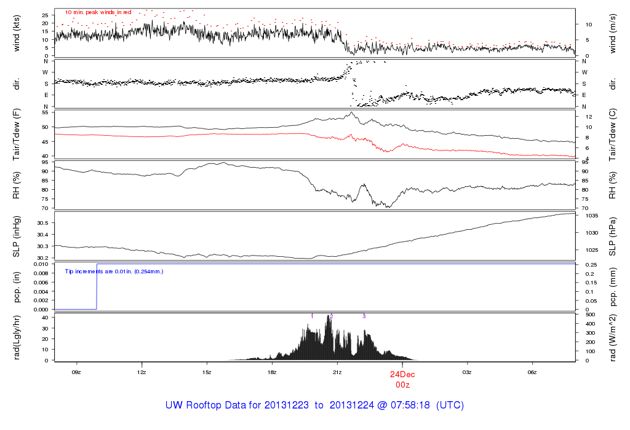Select the 'Tair/Tdew (F)' axis label
Viewport: 630px width, 430px height.
pos(17,134)
